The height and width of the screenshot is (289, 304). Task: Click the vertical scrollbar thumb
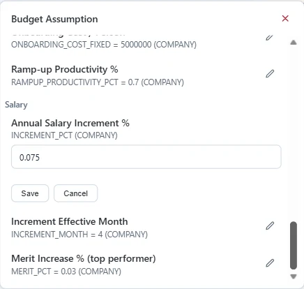[x=294, y=246]
